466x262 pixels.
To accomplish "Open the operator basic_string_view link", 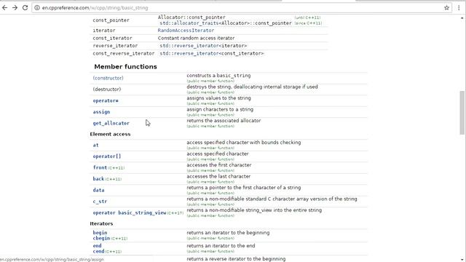I will pos(130,213).
